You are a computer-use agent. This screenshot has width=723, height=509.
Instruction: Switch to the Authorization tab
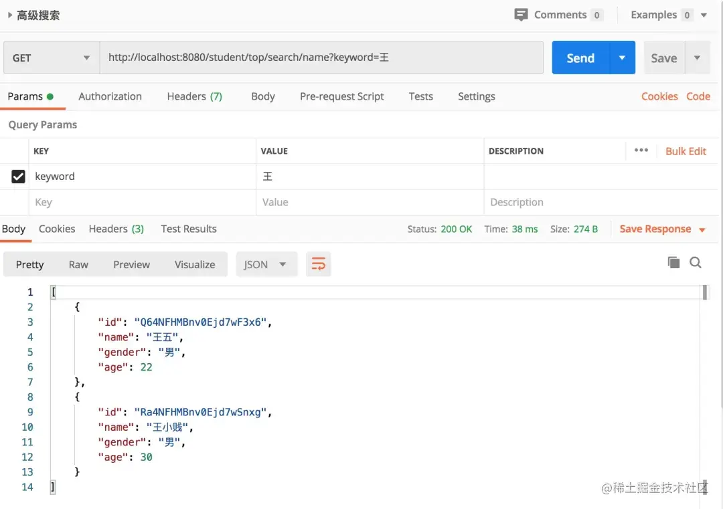110,96
